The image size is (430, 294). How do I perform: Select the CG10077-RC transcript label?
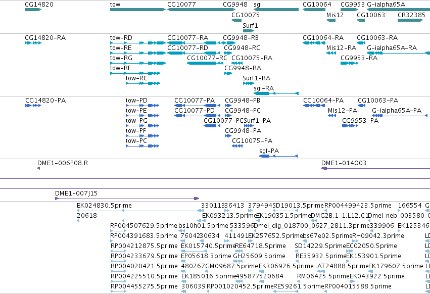207,58
